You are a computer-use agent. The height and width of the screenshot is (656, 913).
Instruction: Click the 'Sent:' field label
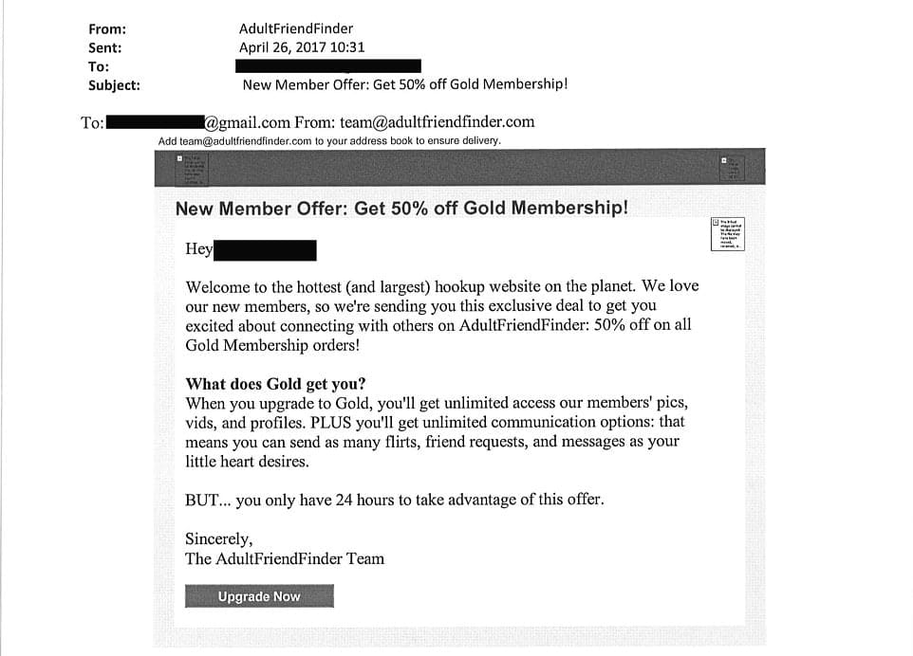(104, 47)
